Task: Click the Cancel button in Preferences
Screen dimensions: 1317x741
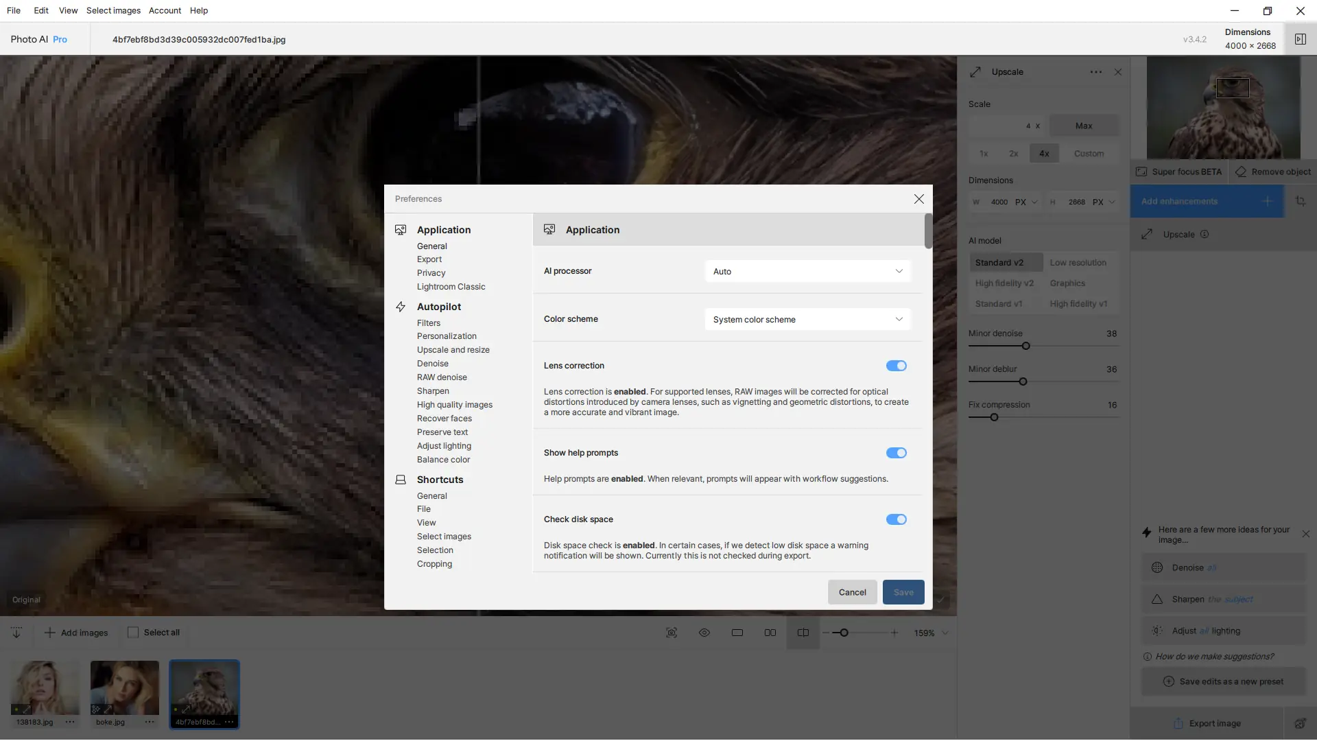Action: pyautogui.click(x=852, y=592)
